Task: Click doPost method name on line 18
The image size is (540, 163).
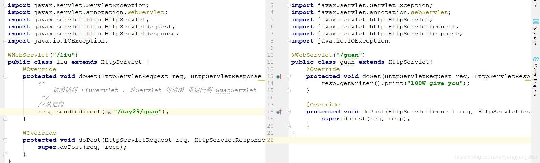Action: click(x=373, y=112)
